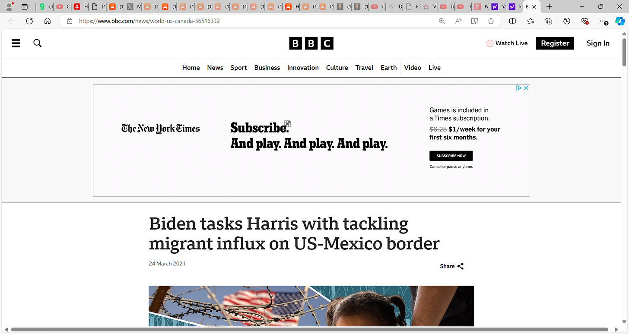Viewport: 629px width, 334px height.
Task: Open browser Collections
Action: click(x=549, y=21)
